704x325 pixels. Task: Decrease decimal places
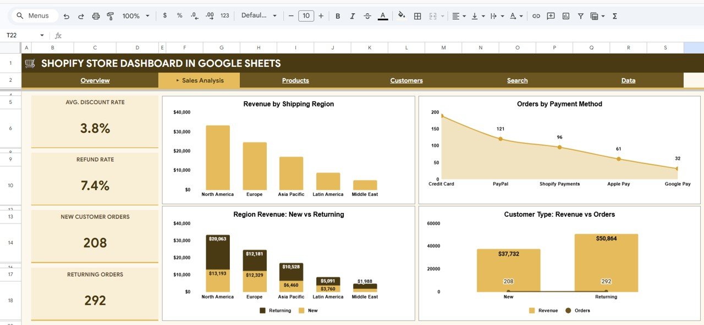[194, 16]
